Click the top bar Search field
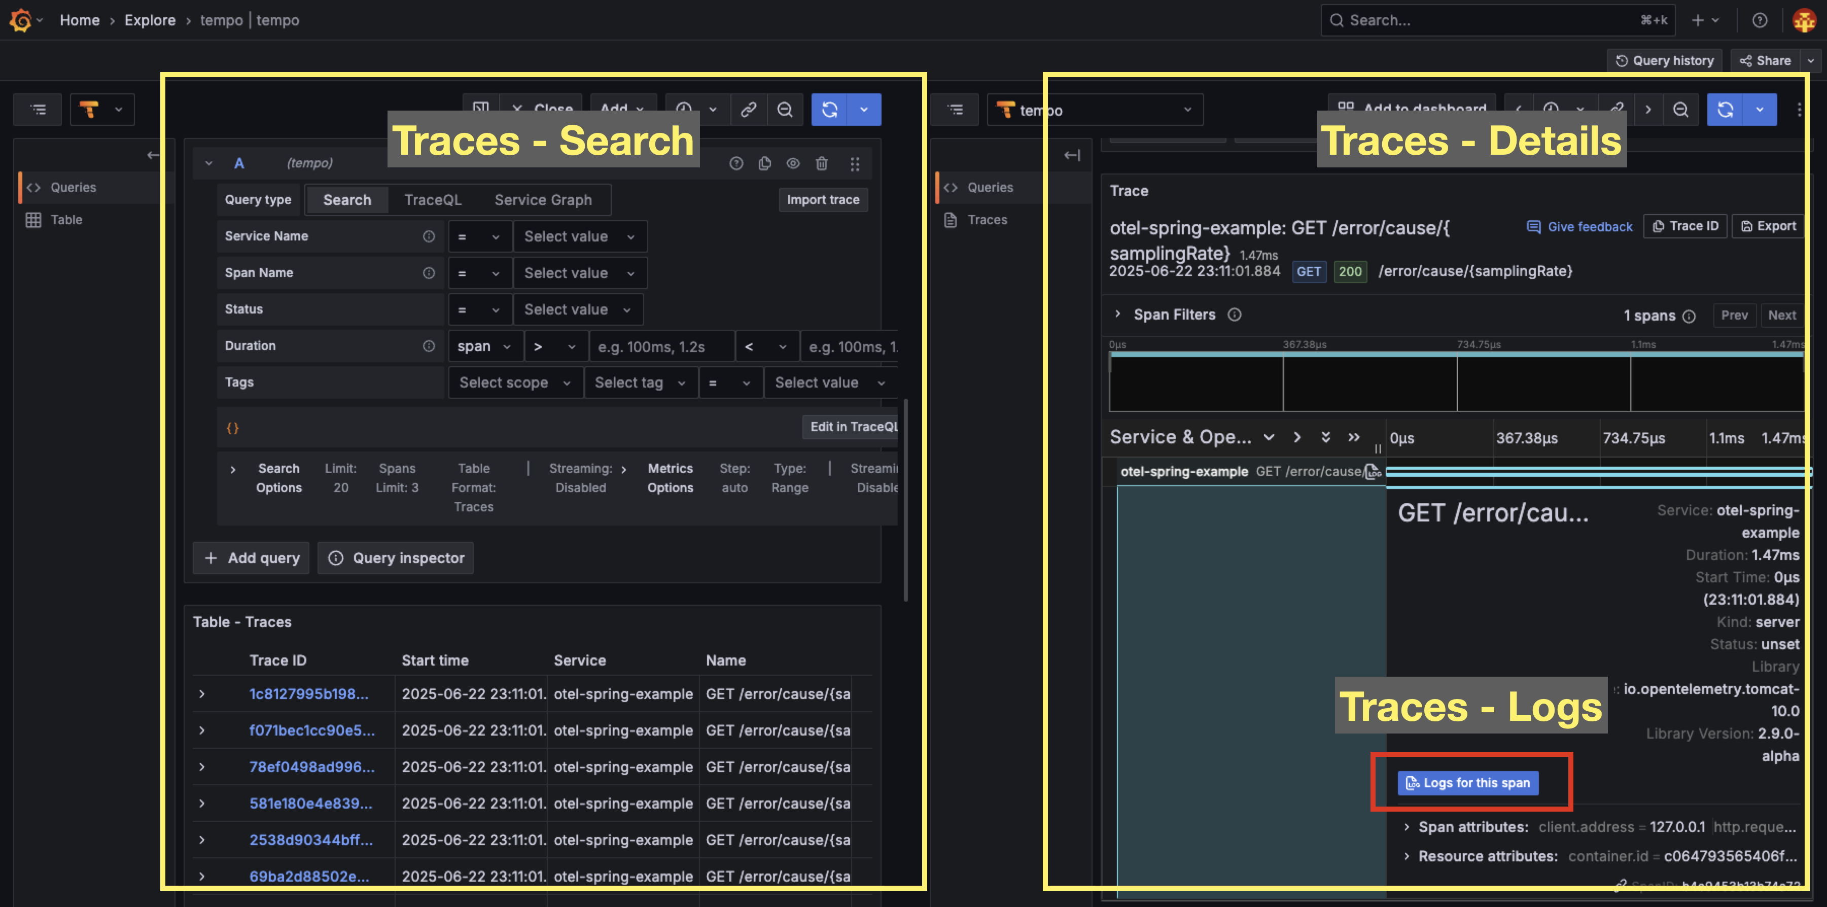The height and width of the screenshot is (907, 1827). pos(1497,20)
